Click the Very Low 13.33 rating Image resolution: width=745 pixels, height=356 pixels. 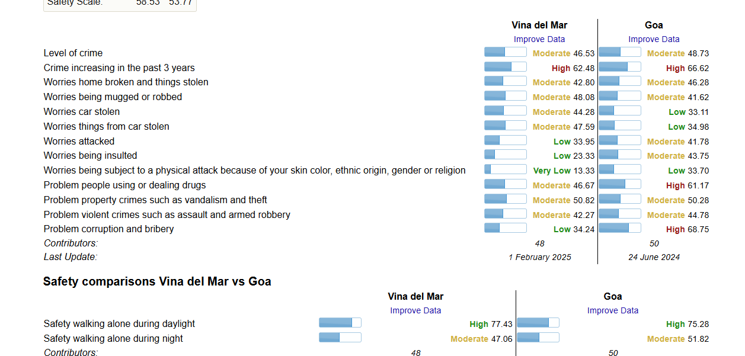point(564,171)
